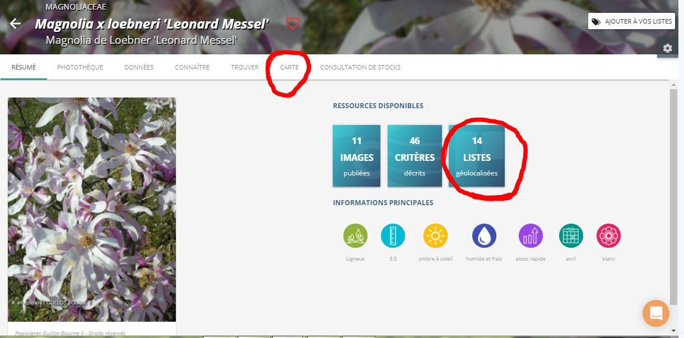684x338 pixels.
Task: Open the settings gear icon
Action: coord(667,48)
